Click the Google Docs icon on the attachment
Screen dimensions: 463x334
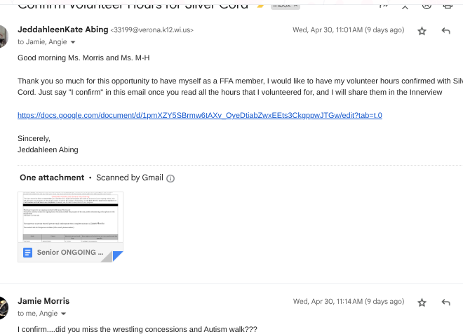28,253
